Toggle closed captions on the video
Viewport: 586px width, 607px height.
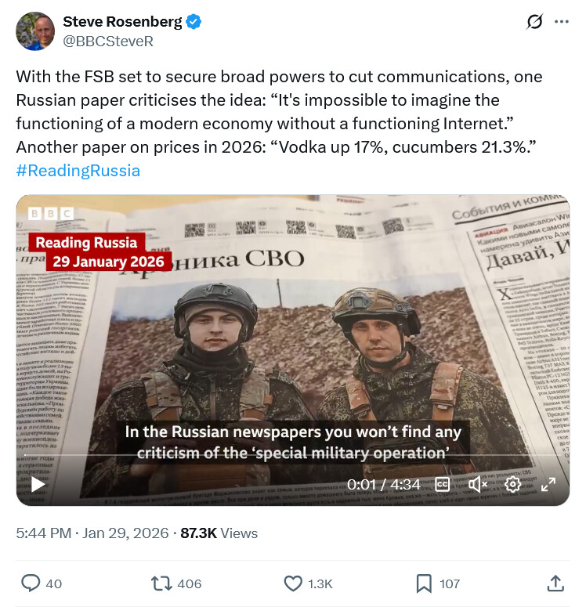click(x=443, y=484)
